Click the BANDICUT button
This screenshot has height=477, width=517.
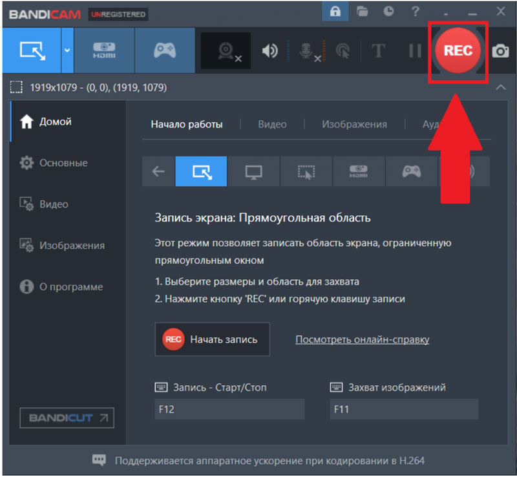pos(67,418)
